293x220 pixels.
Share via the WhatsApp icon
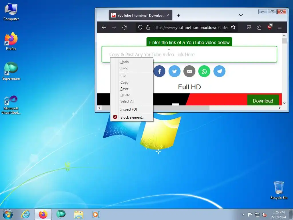pos(204,71)
